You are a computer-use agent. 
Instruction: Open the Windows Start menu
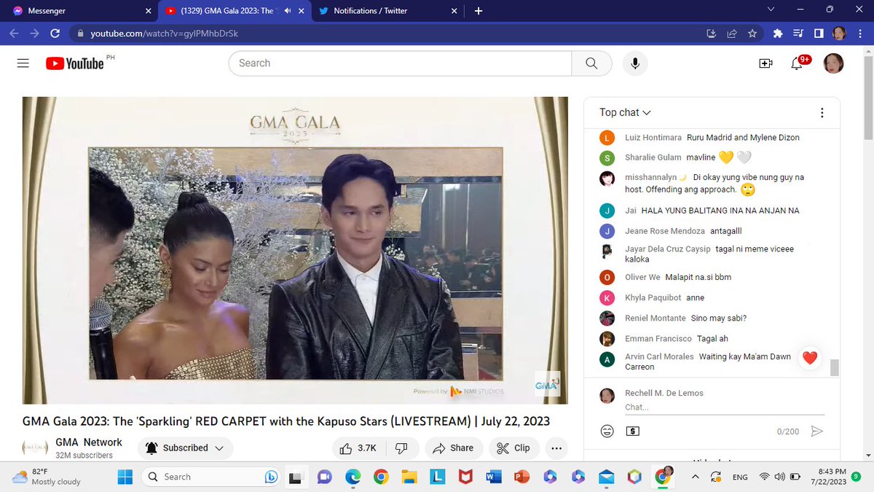tap(125, 477)
